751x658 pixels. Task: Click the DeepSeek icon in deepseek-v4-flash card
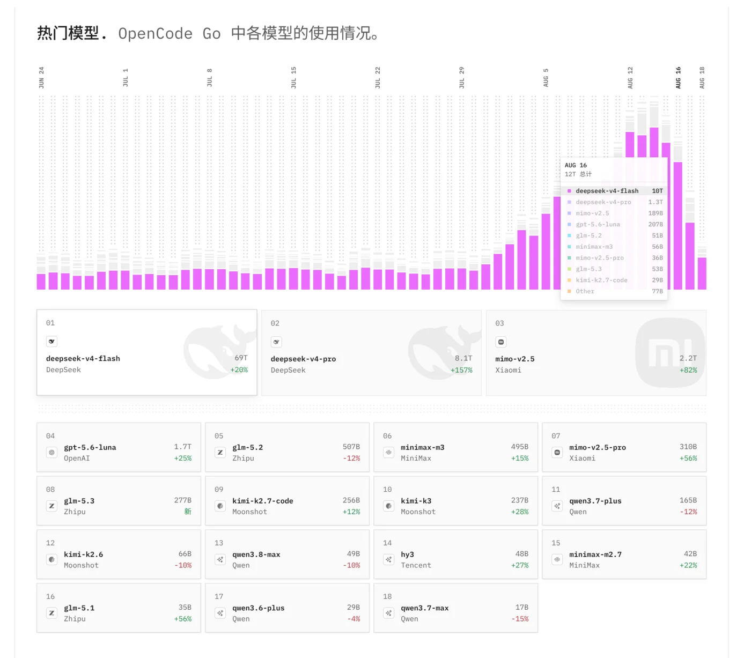(x=51, y=342)
